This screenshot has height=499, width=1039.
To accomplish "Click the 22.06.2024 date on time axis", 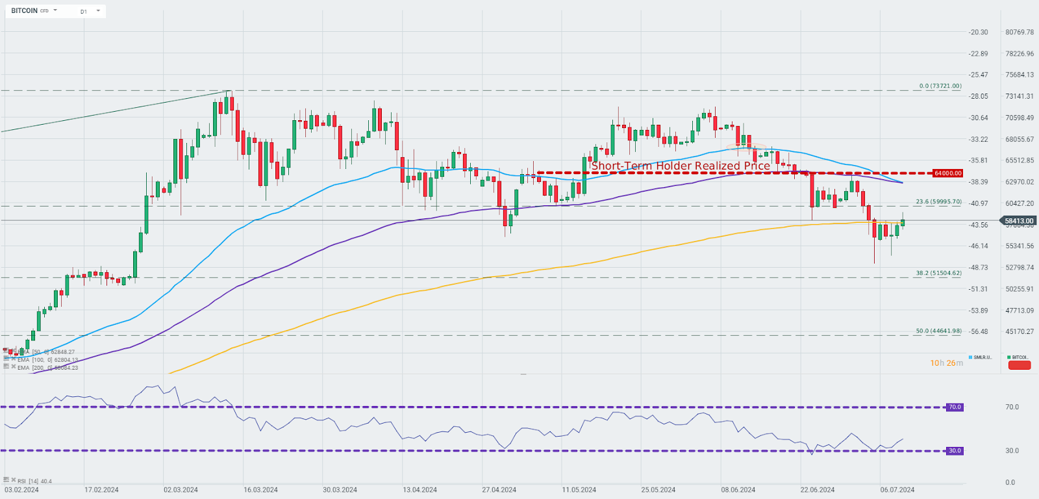I will click(x=817, y=490).
